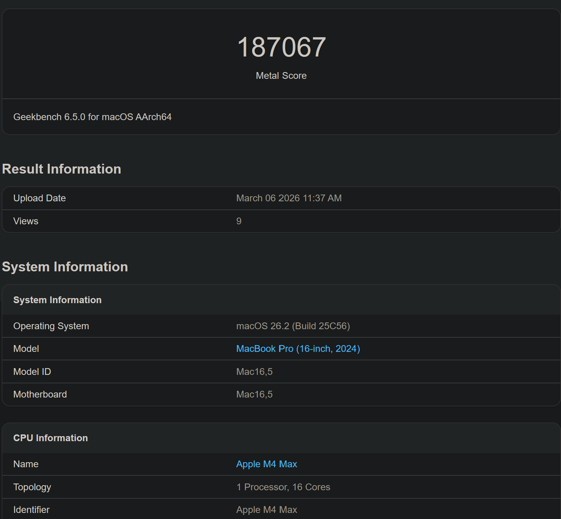Click the Geekbench 6.5.0 for macOS text
Image resolution: width=561 pixels, height=519 pixels.
point(92,117)
